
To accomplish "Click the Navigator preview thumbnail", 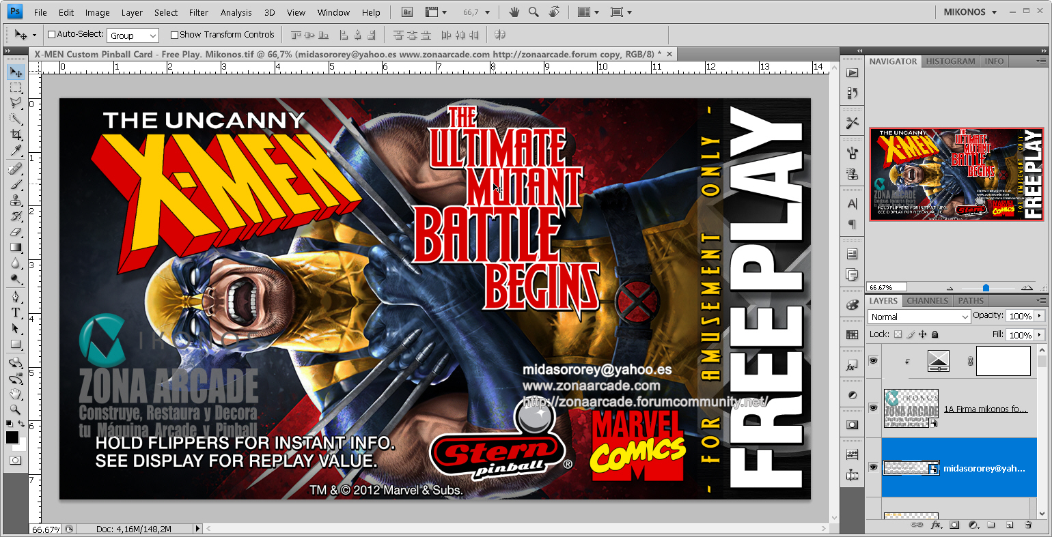I will click(x=956, y=174).
